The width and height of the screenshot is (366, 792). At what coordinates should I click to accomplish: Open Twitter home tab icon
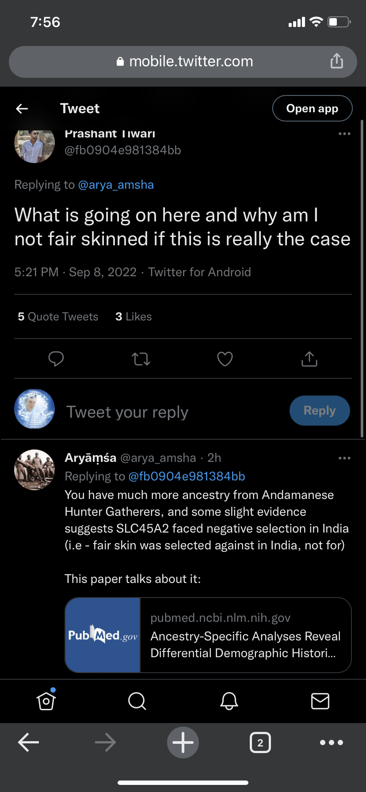tap(46, 701)
